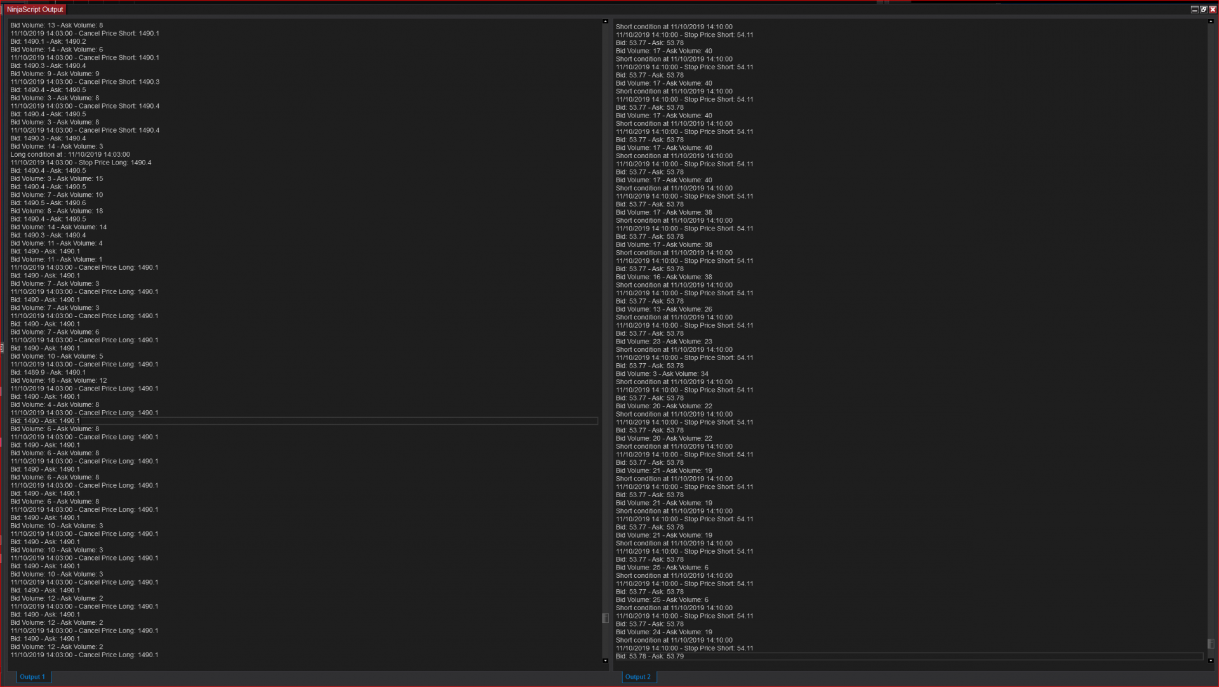The image size is (1219, 687).
Task: Click the 'Long condition at' log line
Action: [x=70, y=154]
